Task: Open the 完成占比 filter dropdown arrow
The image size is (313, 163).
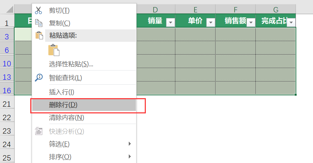Action: pos(291,22)
